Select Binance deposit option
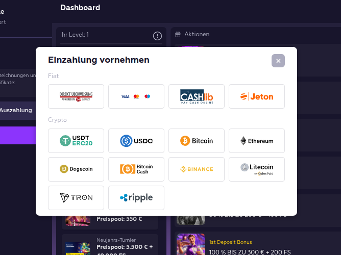Viewport: 341px width, 255px height. [197, 169]
